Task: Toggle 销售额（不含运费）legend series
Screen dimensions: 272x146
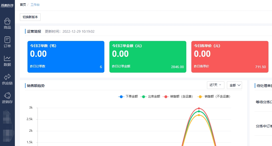Action: coord(214,96)
